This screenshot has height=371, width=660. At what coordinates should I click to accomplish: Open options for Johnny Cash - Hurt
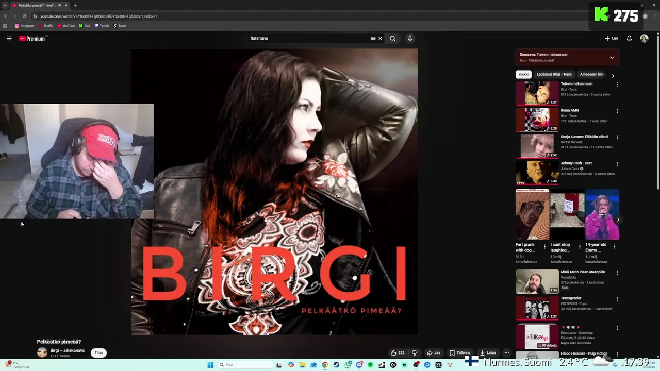pos(617,164)
